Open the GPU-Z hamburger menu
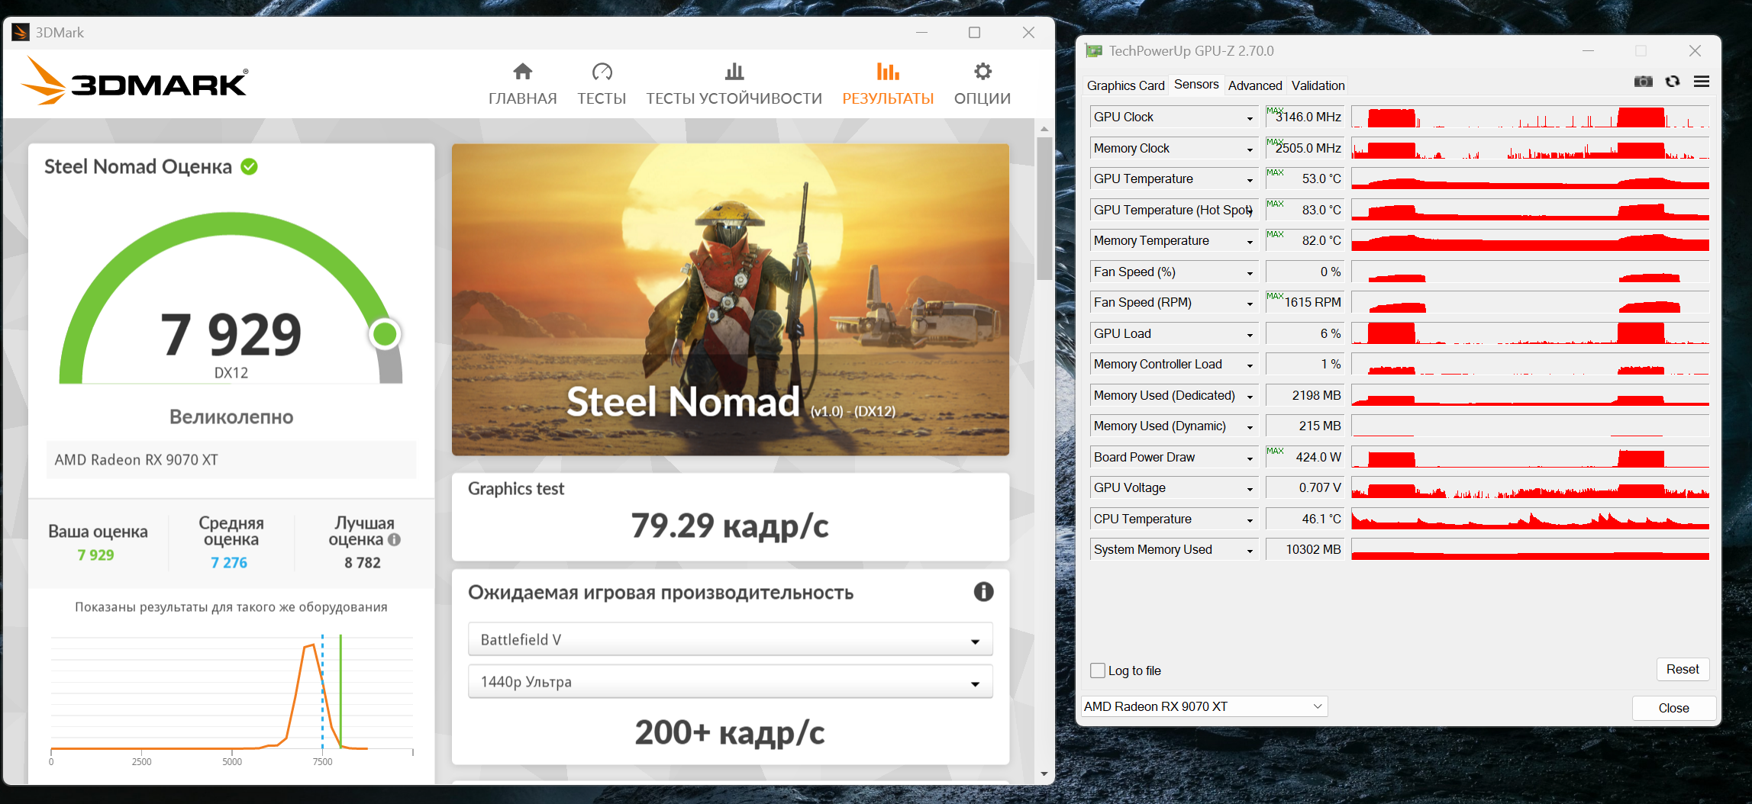1752x804 pixels. (x=1702, y=82)
